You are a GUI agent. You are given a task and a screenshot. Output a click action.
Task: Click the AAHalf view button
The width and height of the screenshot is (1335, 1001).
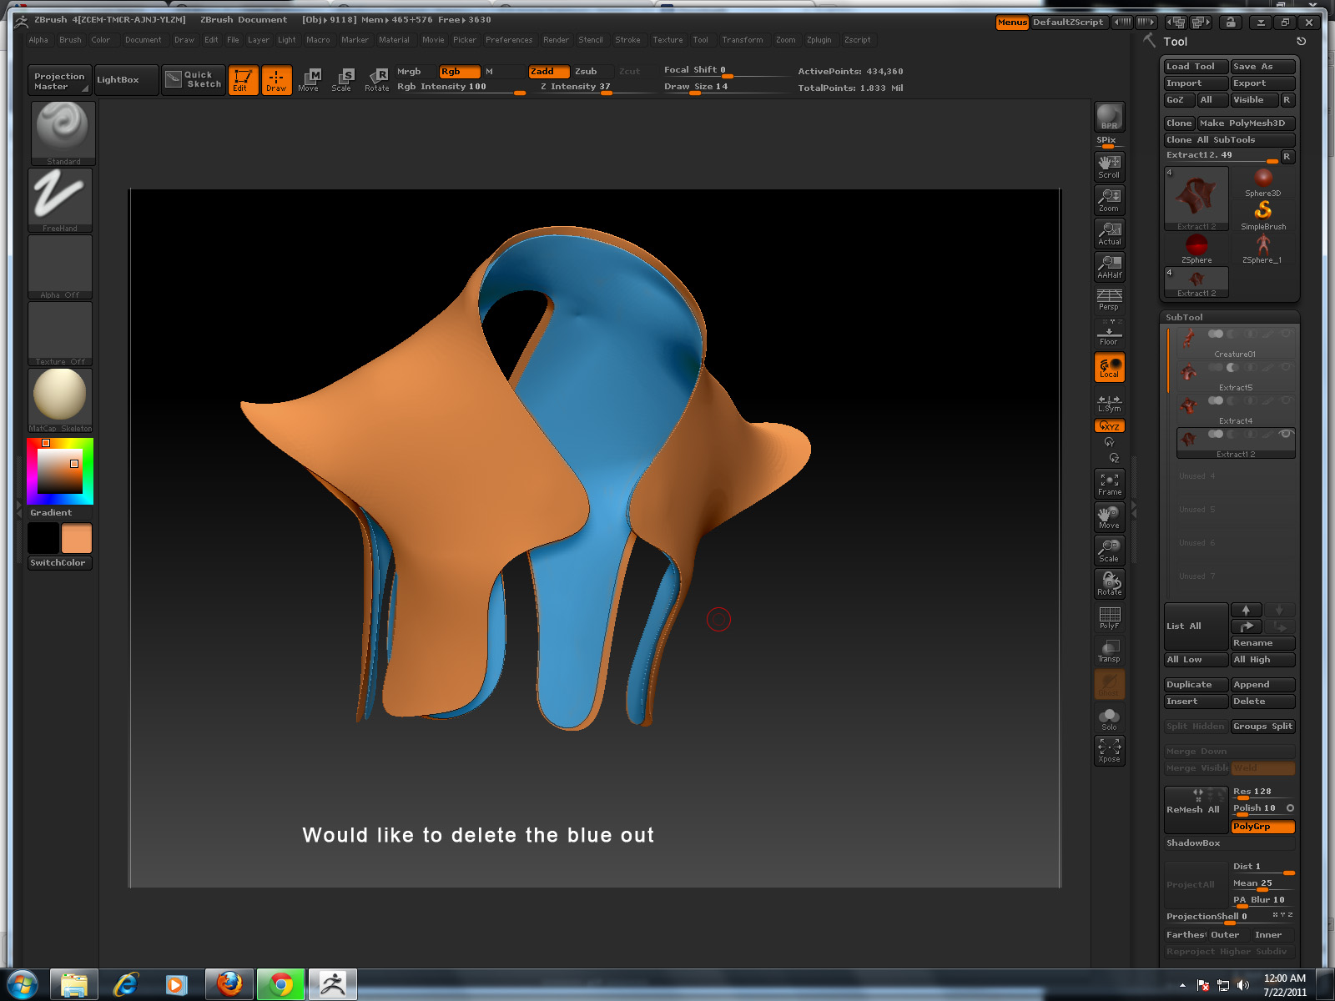pyautogui.click(x=1109, y=266)
